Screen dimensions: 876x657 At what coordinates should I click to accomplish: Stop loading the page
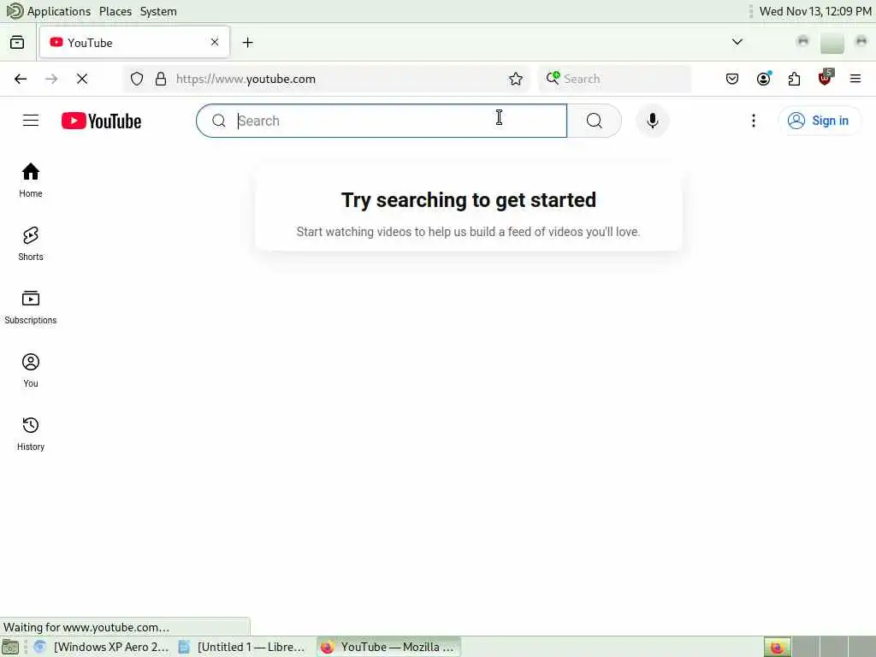click(82, 79)
